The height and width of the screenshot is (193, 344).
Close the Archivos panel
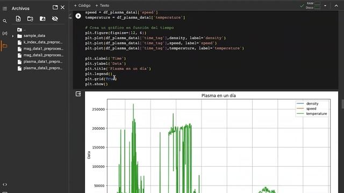(x=62, y=8)
